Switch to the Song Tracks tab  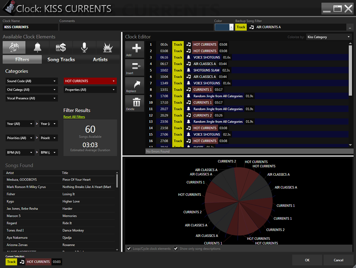click(x=61, y=60)
